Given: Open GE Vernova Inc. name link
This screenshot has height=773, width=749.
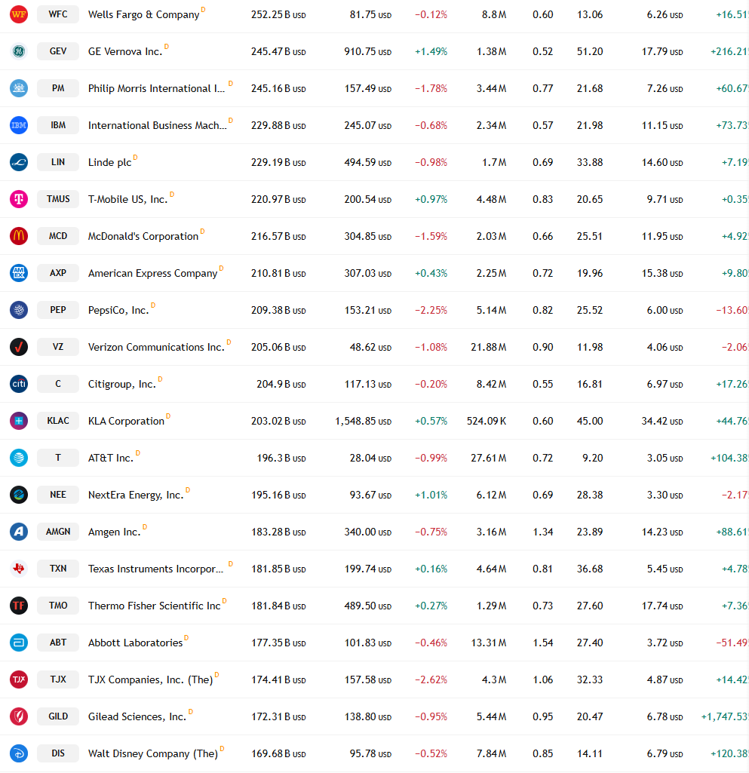Looking at the screenshot, I should click(x=125, y=52).
